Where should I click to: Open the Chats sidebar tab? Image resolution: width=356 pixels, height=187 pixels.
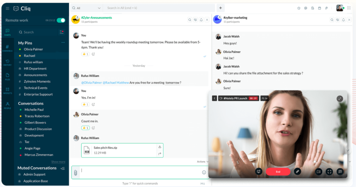(x=8, y=32)
